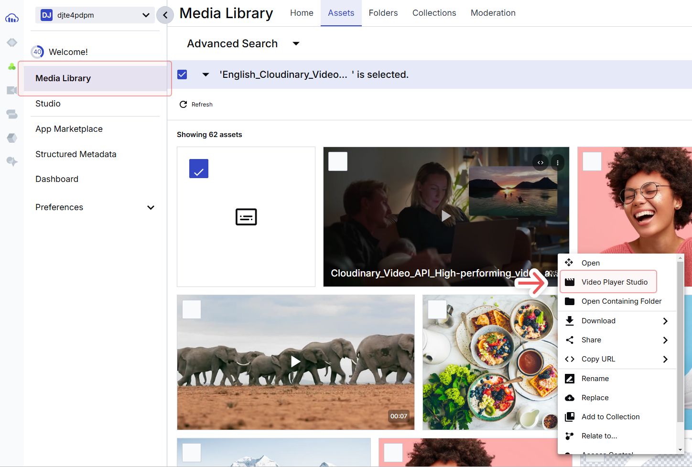Click the sparkle speech-bubble icon in the left rail
Screen dimensions: 692x467
12,161
